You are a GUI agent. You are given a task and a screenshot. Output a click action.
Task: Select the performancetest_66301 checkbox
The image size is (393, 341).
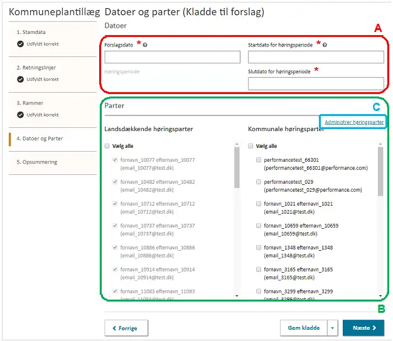click(x=259, y=160)
